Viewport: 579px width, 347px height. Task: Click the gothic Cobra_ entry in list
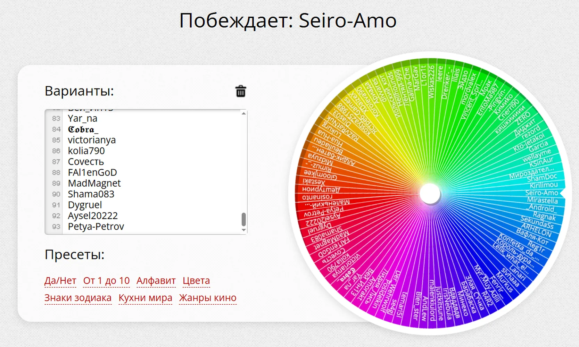pos(83,129)
